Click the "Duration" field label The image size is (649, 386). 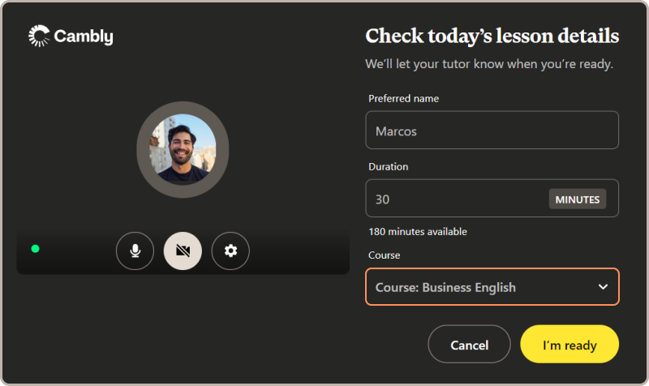[x=389, y=166]
